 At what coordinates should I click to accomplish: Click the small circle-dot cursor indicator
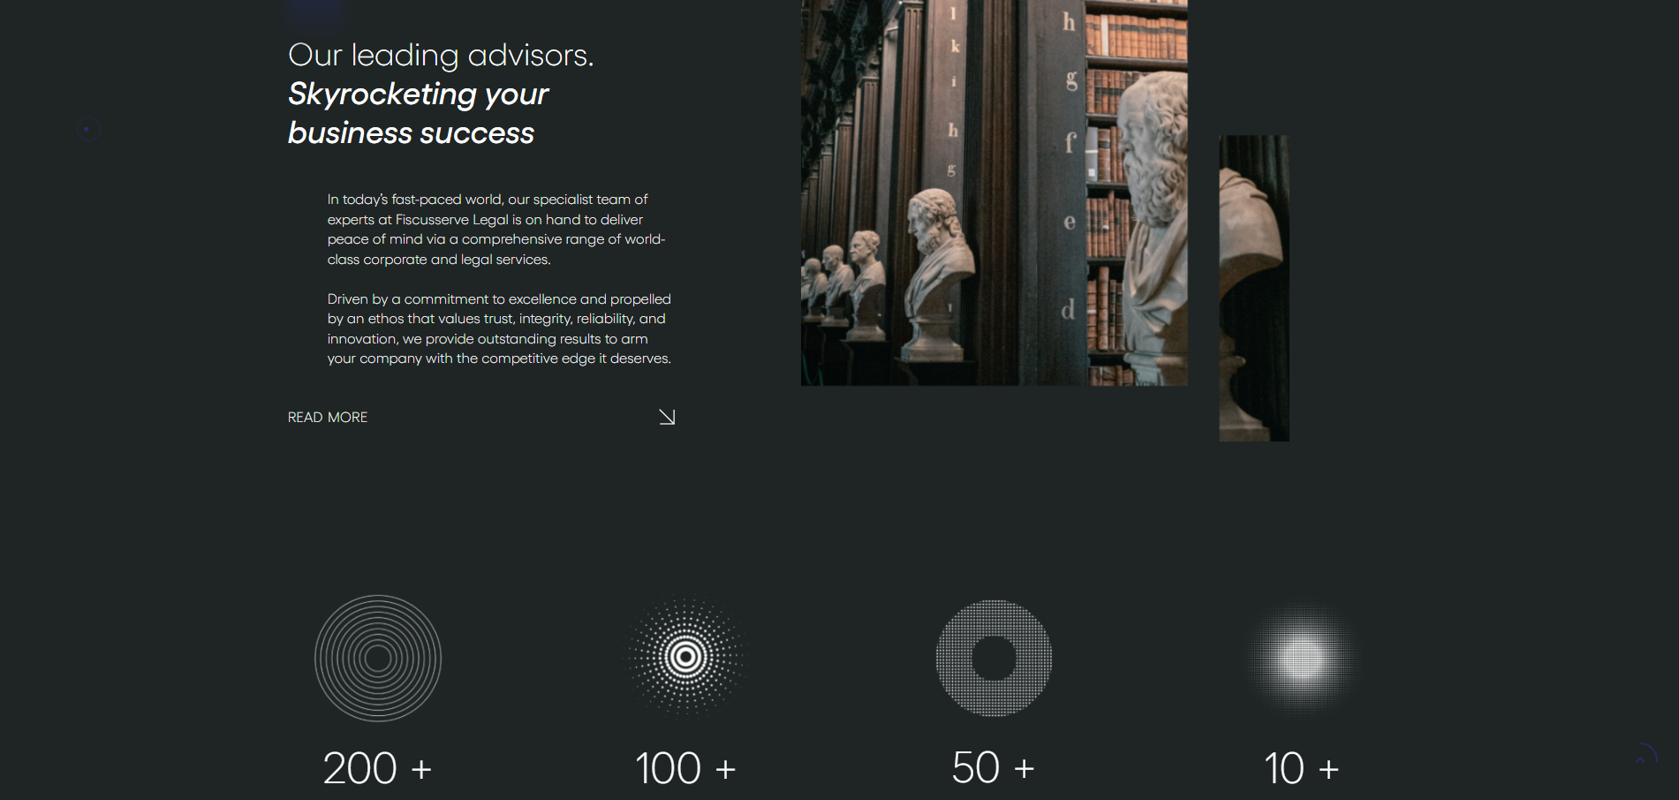(87, 129)
